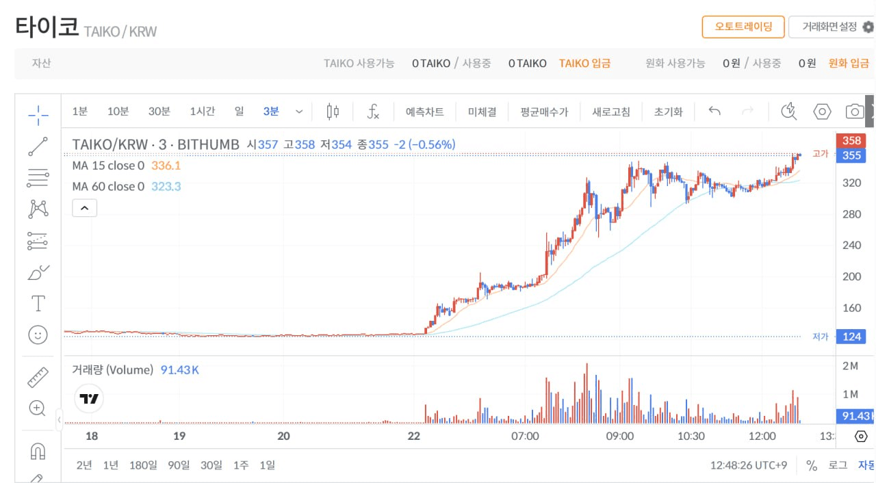
Task: Collapse the indicator legend chevron
Action: tap(85, 208)
